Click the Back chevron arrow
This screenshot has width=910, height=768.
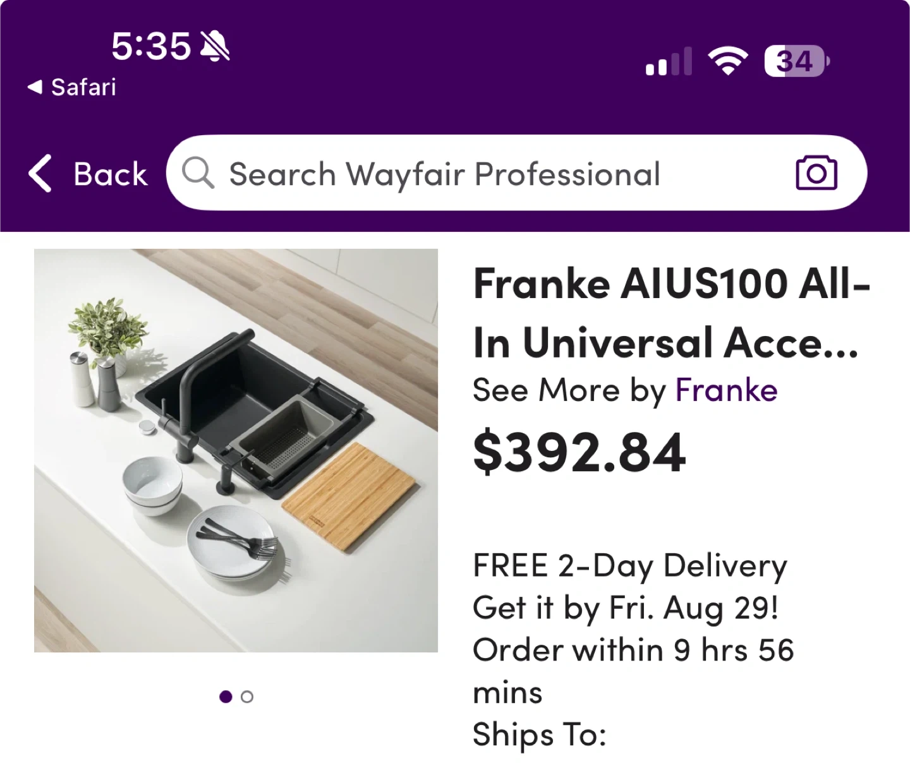pos(40,174)
